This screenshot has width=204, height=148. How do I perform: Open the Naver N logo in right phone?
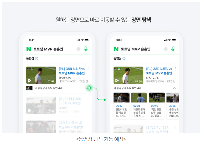[x=116, y=49]
